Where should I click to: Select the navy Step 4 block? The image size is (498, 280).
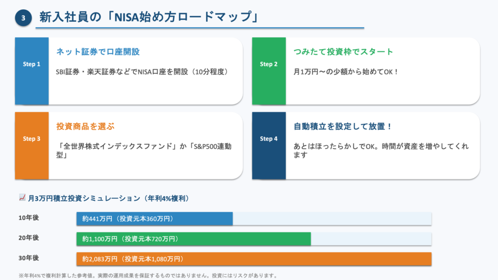[269, 146]
